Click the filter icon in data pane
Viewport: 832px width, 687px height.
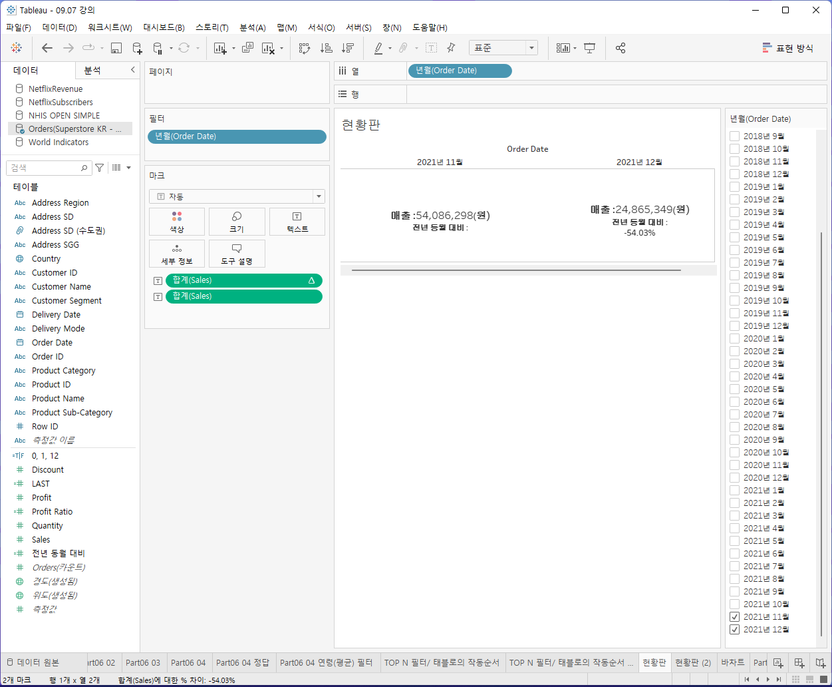coord(100,168)
